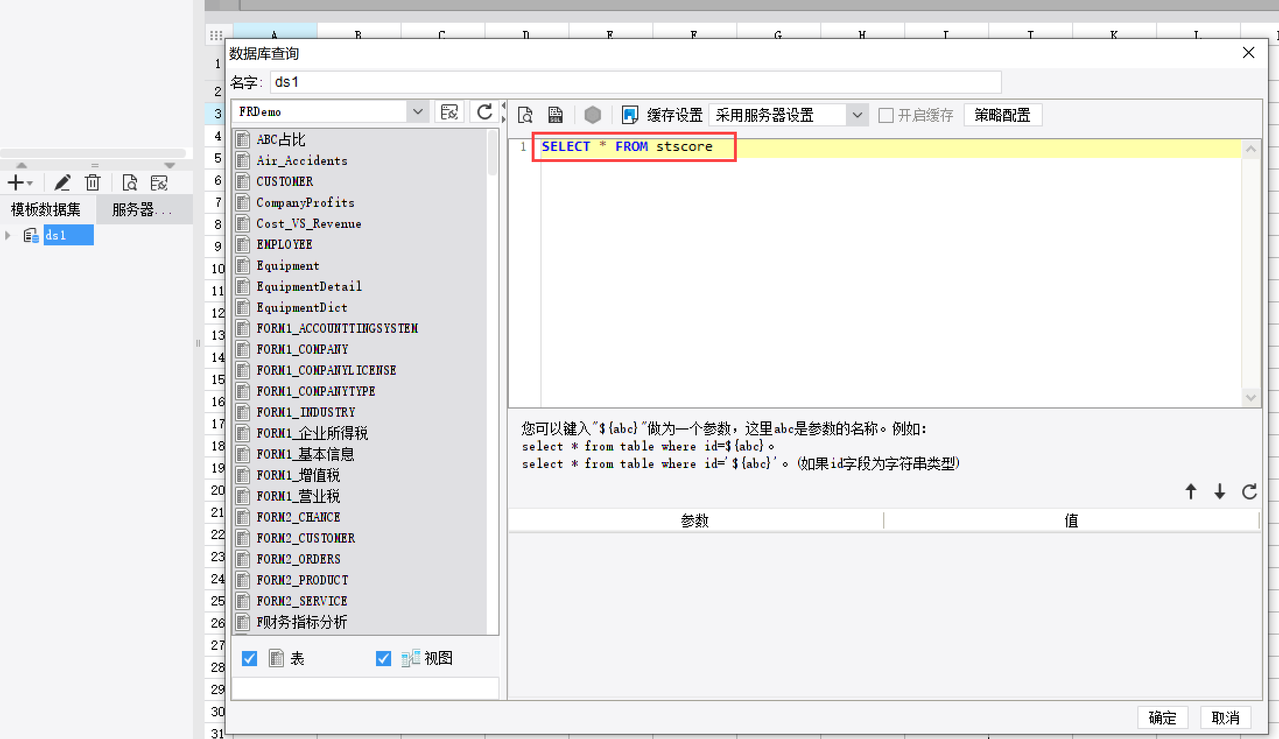Click the 策略配置 button
This screenshot has width=1279, height=739.
(x=1002, y=115)
